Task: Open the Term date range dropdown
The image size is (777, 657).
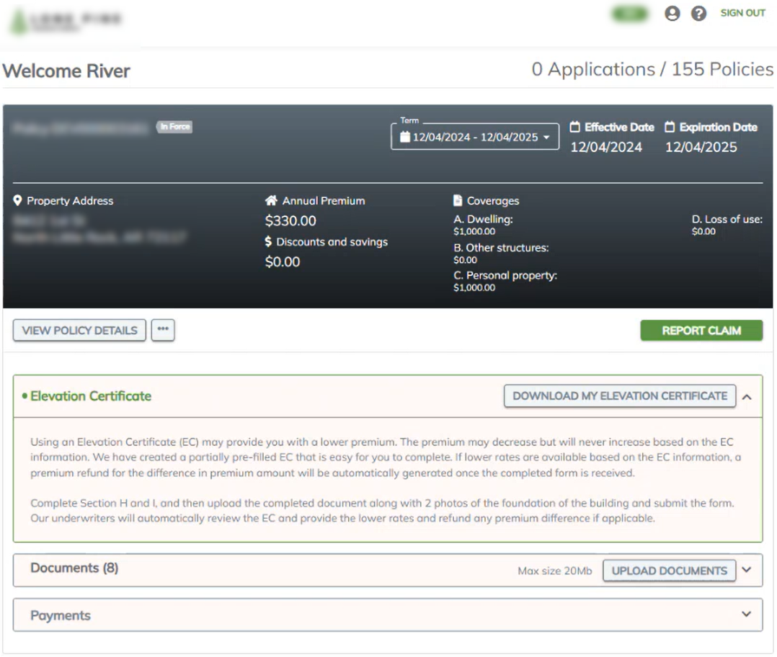Action: click(x=475, y=137)
